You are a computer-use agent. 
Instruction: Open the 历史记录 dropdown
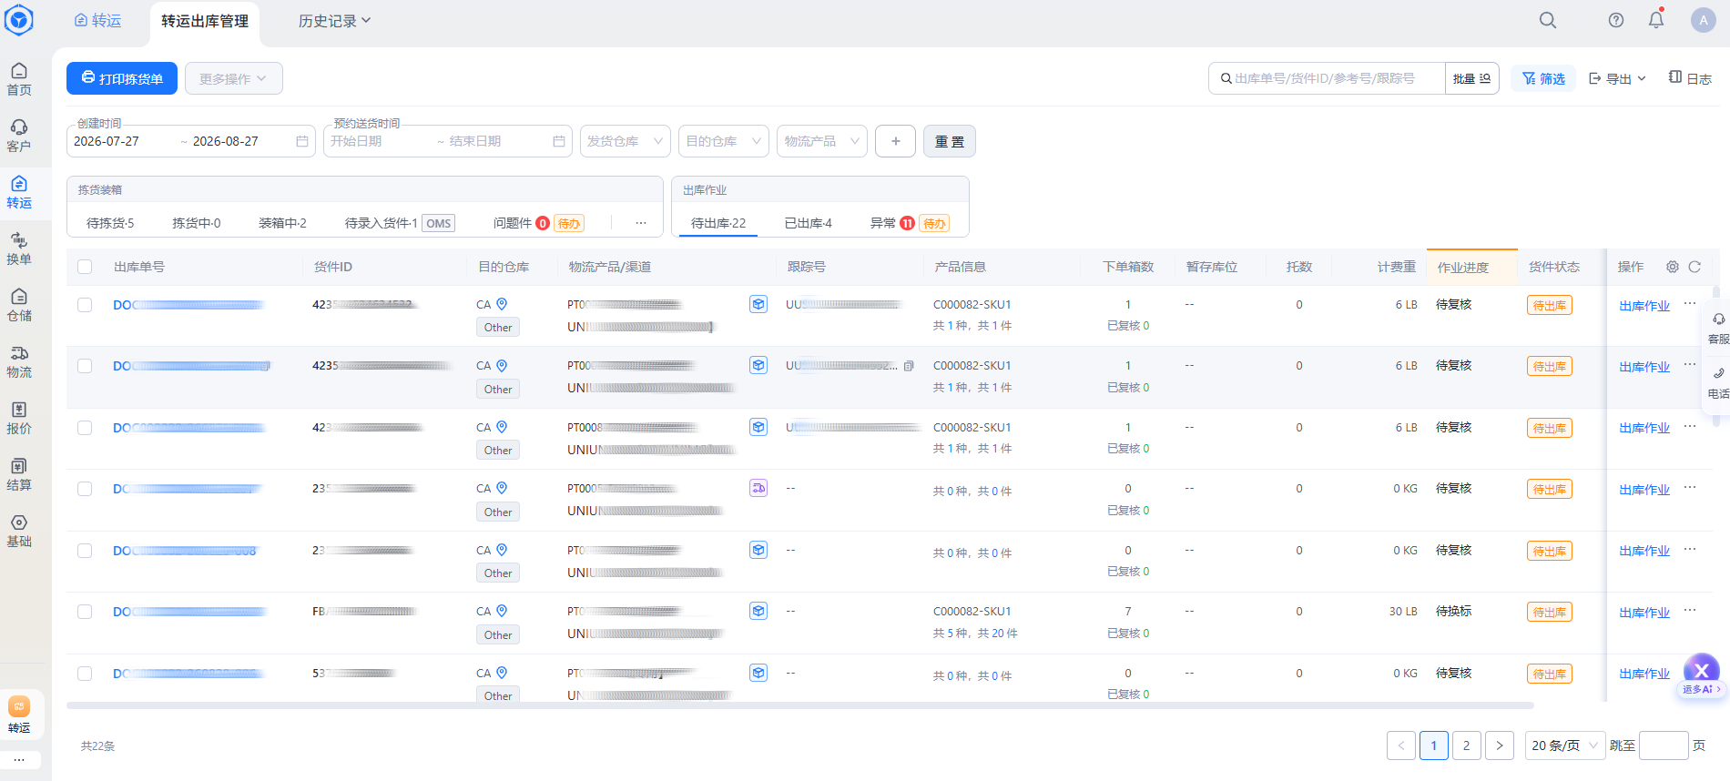coord(334,21)
